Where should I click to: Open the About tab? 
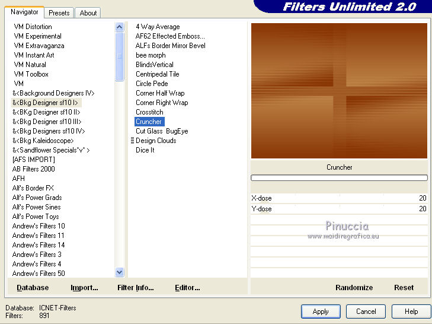[x=88, y=13]
